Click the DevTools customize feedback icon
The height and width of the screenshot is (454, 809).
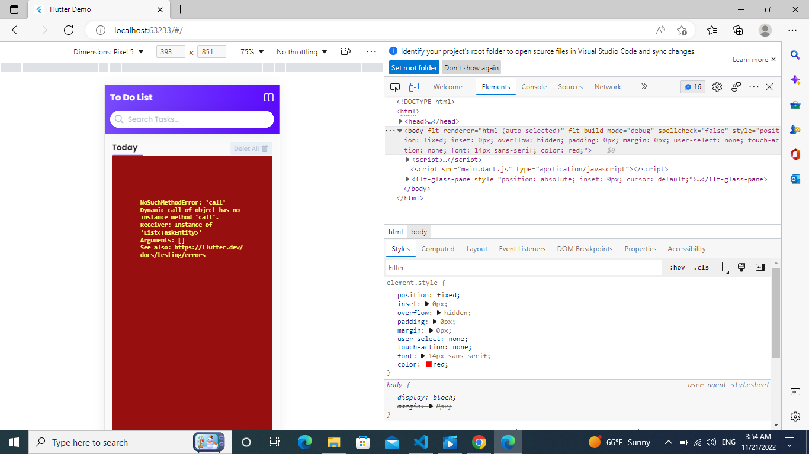[736, 87]
